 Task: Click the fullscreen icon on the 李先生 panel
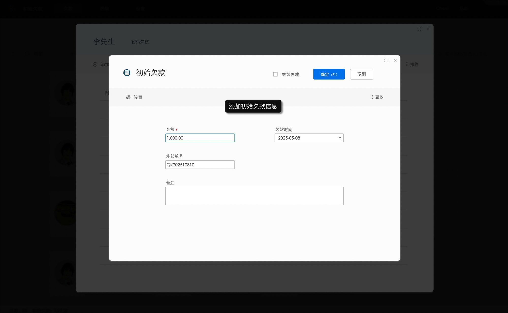pos(419,29)
